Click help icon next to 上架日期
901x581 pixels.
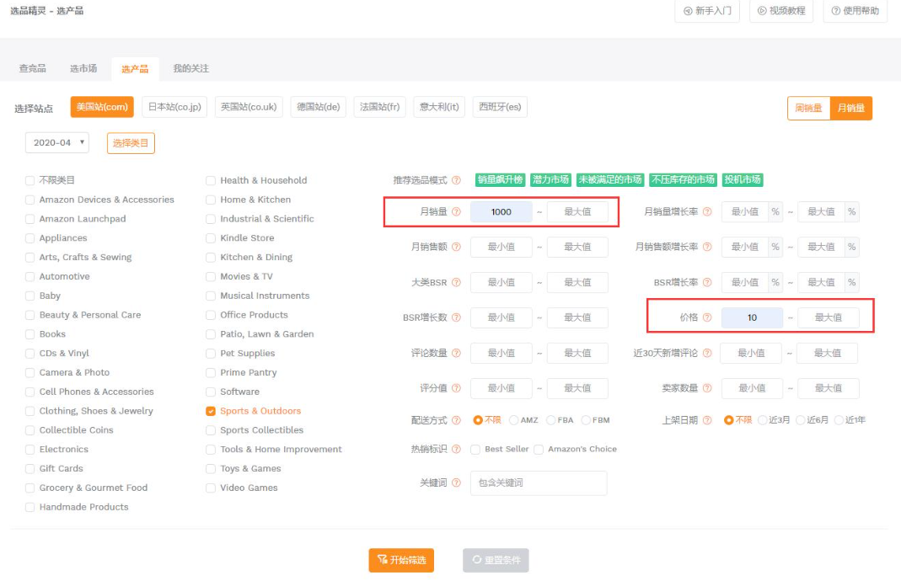pos(707,420)
